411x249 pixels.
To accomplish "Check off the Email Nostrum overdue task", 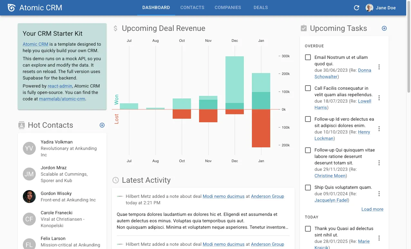I will click(x=308, y=57).
